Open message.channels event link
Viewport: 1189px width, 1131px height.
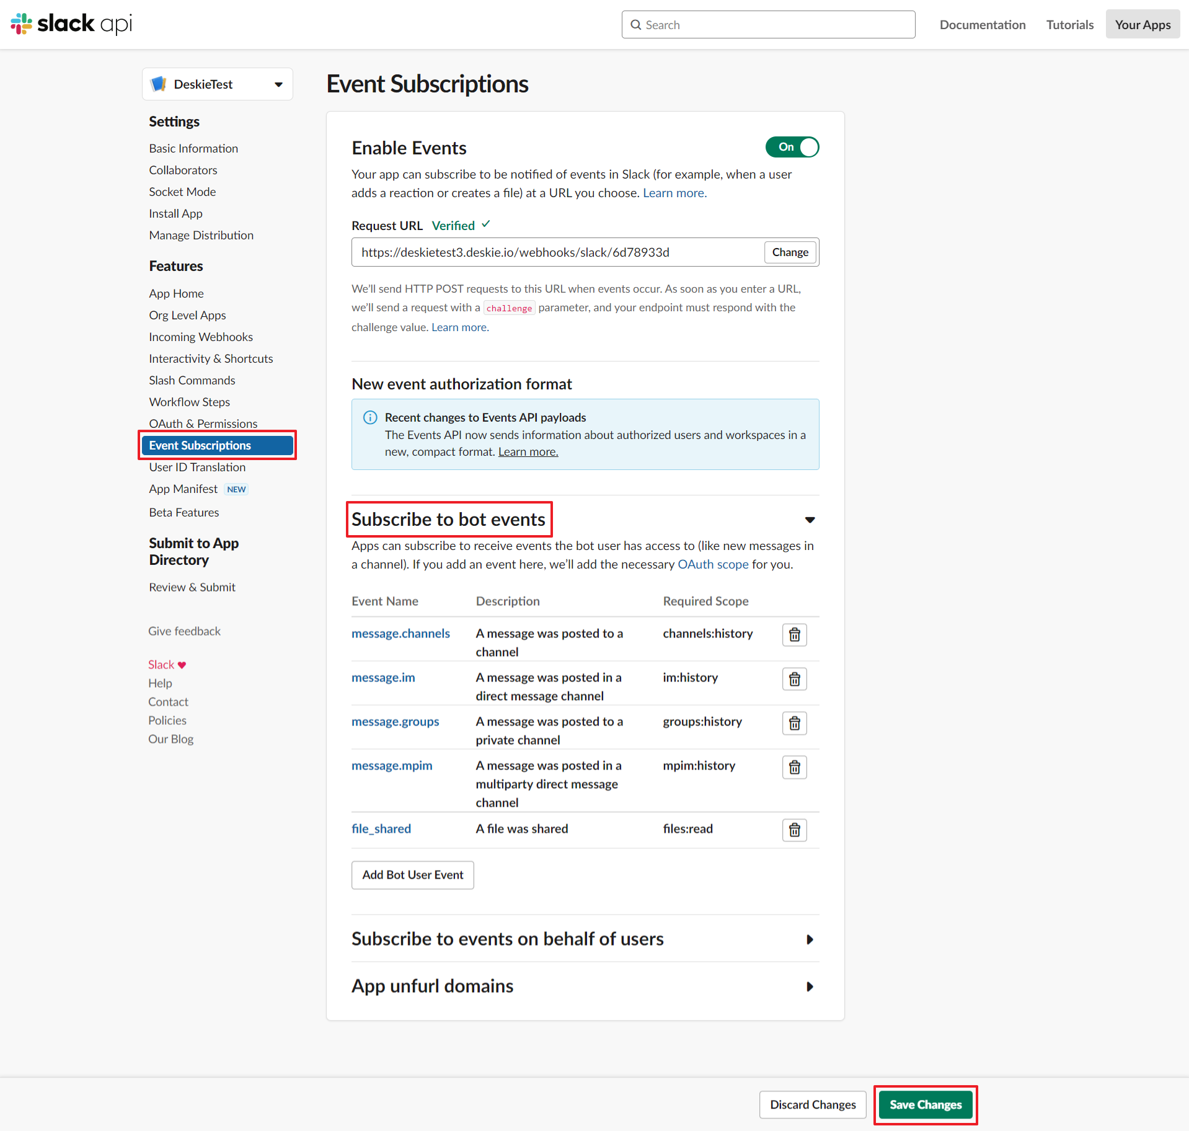400,634
